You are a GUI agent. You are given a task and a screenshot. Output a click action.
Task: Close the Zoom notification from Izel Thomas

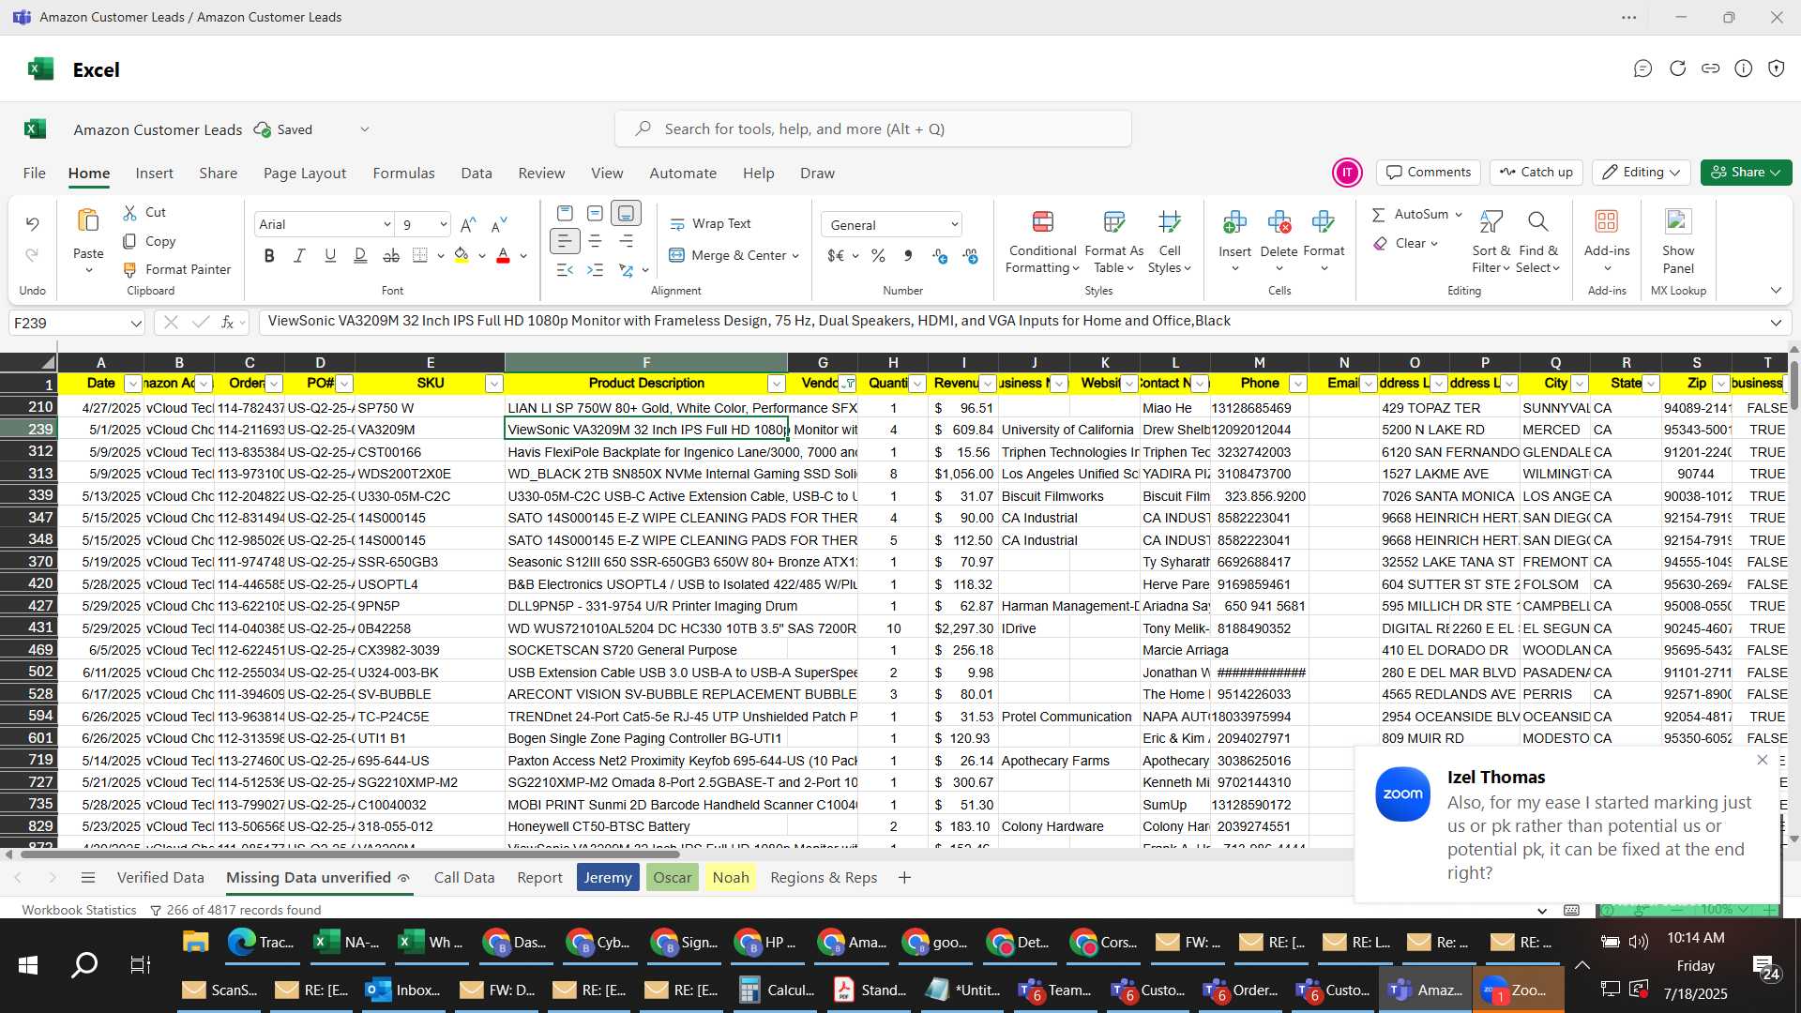coord(1762,761)
